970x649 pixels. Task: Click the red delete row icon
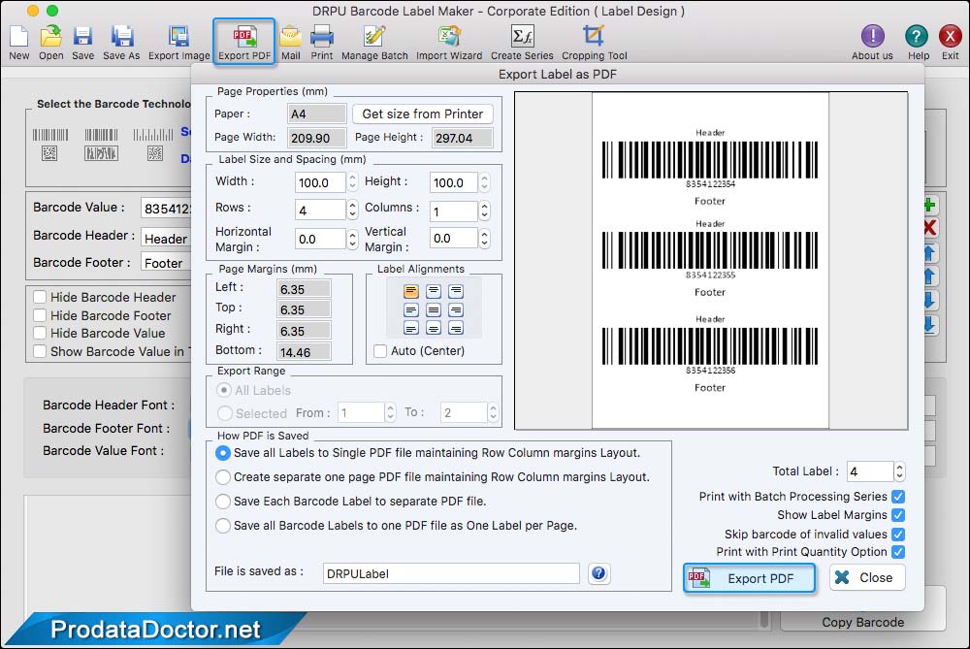(929, 228)
